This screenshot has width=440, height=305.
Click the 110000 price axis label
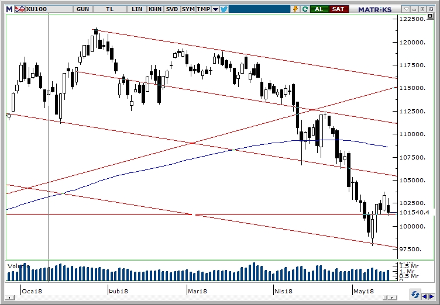(412, 134)
